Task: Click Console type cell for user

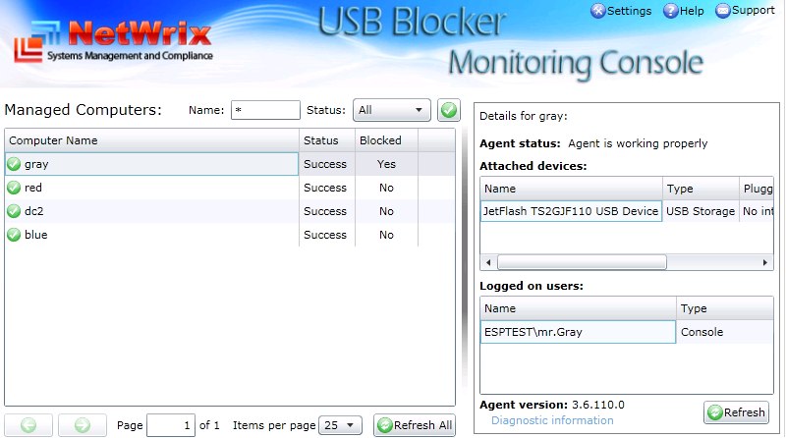Action: [x=725, y=332]
